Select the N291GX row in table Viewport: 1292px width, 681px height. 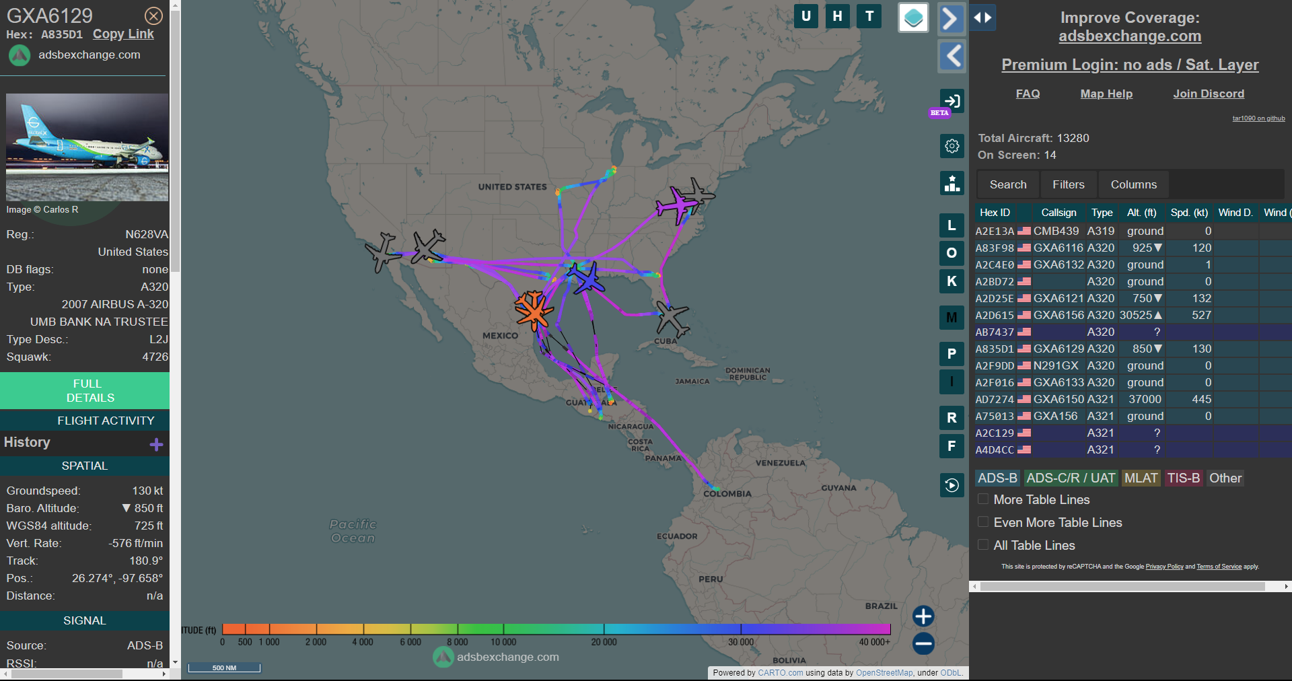1133,365
